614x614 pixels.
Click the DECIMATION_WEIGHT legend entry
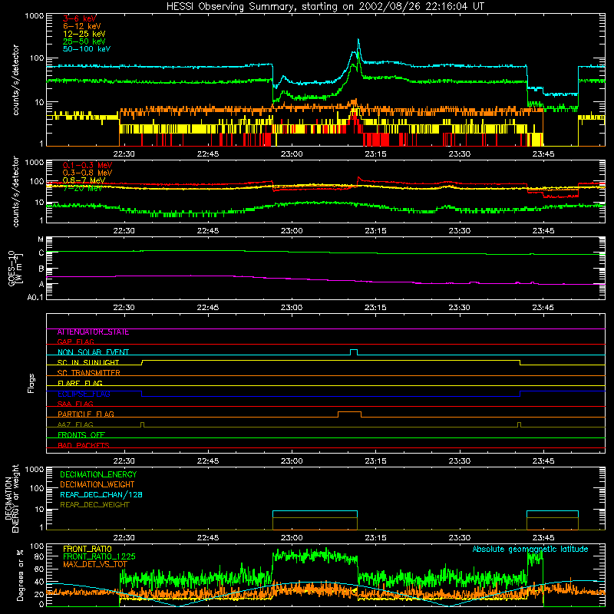pos(97,484)
